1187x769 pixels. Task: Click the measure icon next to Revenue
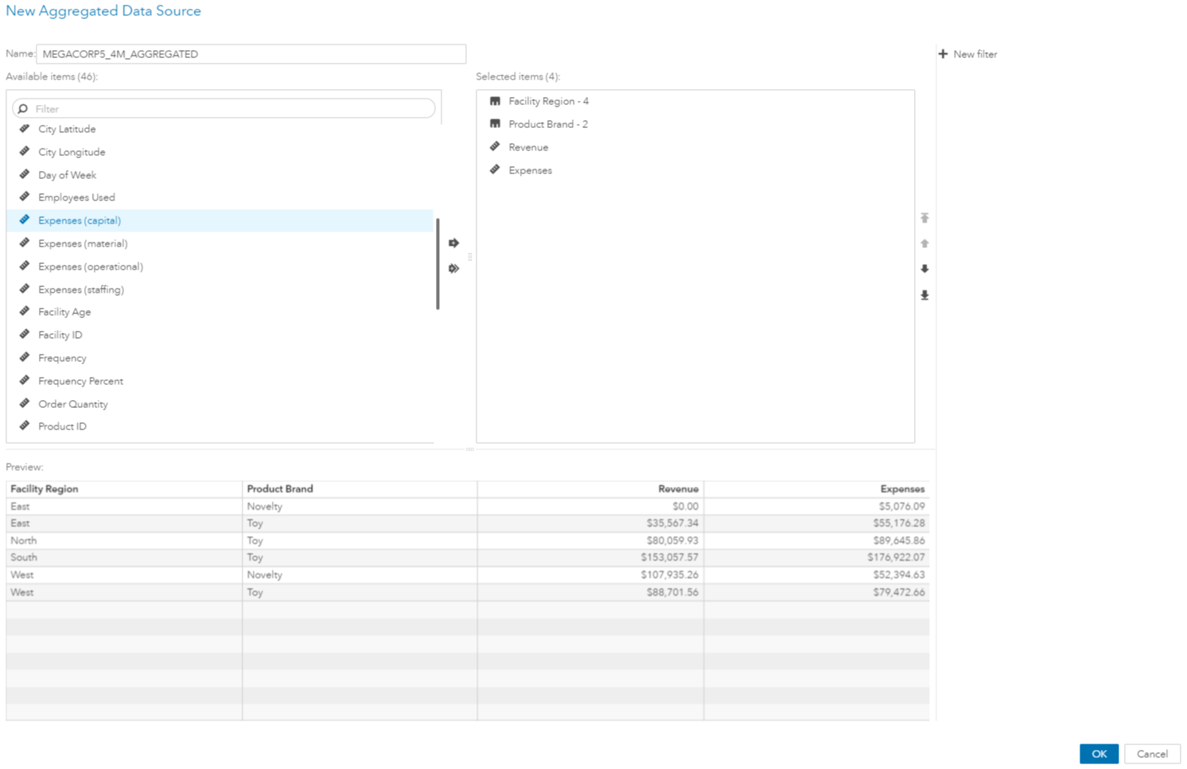click(495, 146)
